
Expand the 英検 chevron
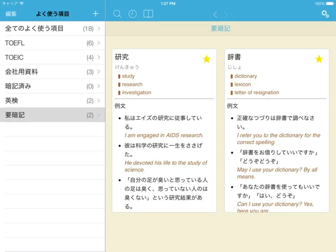[99, 100]
